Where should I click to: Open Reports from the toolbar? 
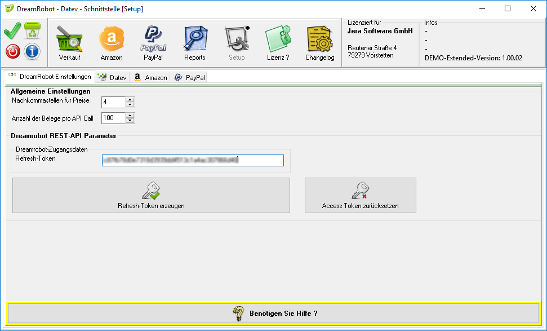point(195,43)
